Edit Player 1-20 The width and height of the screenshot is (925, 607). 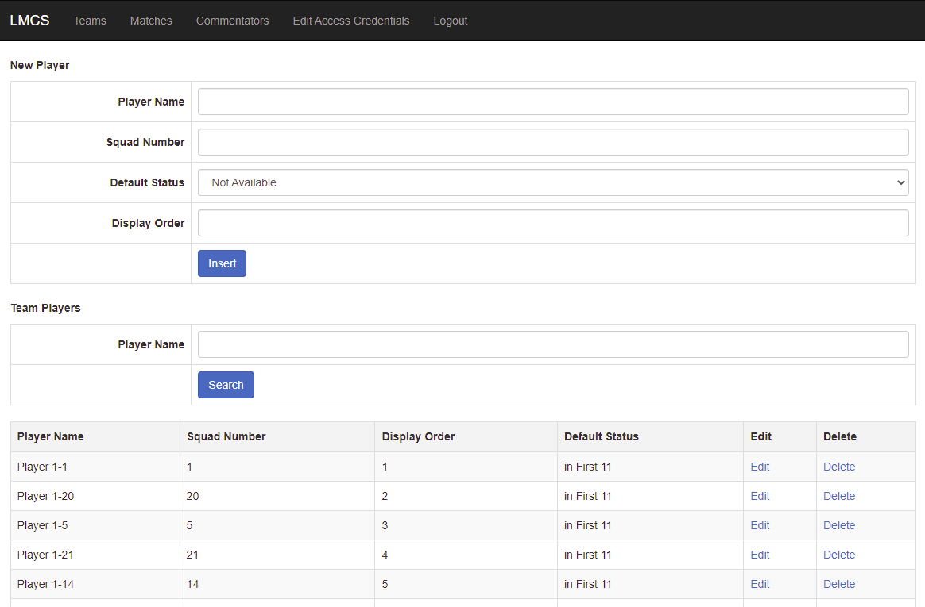tap(760, 496)
